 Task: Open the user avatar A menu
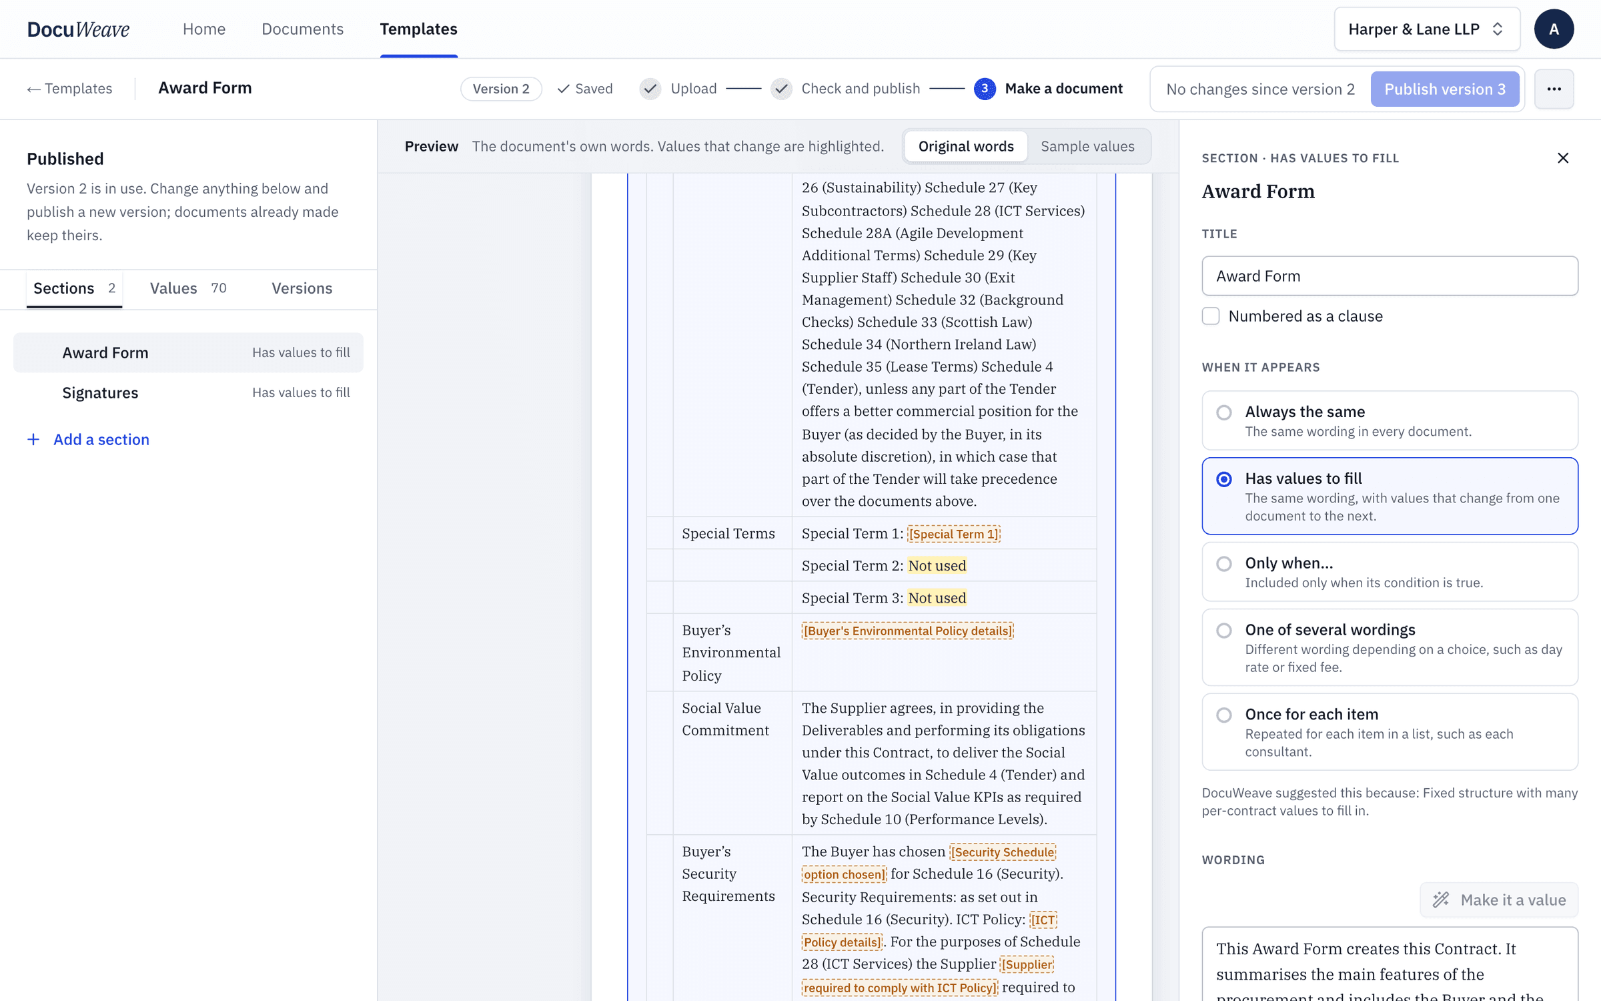tap(1554, 29)
